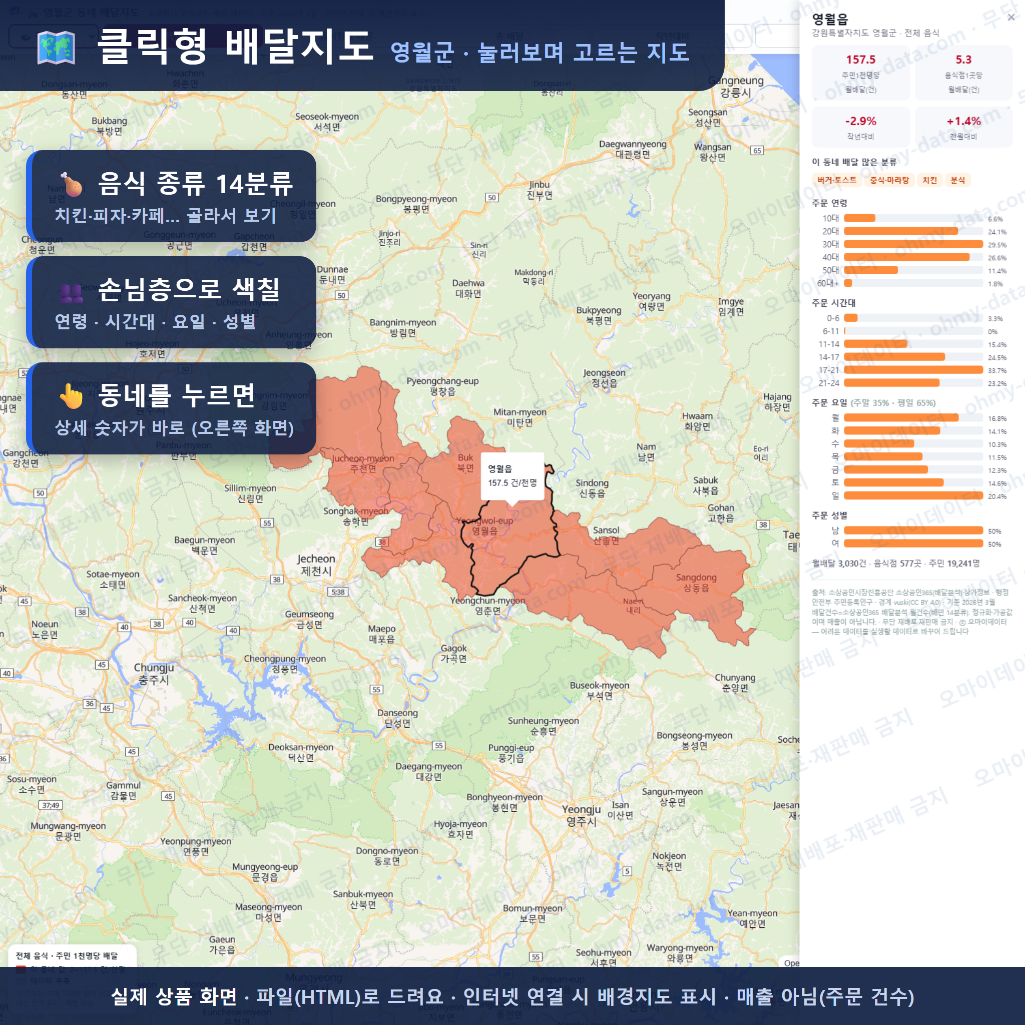This screenshot has width=1025, height=1025.
Task: Select the 버거·토스트 category tag
Action: [x=837, y=180]
